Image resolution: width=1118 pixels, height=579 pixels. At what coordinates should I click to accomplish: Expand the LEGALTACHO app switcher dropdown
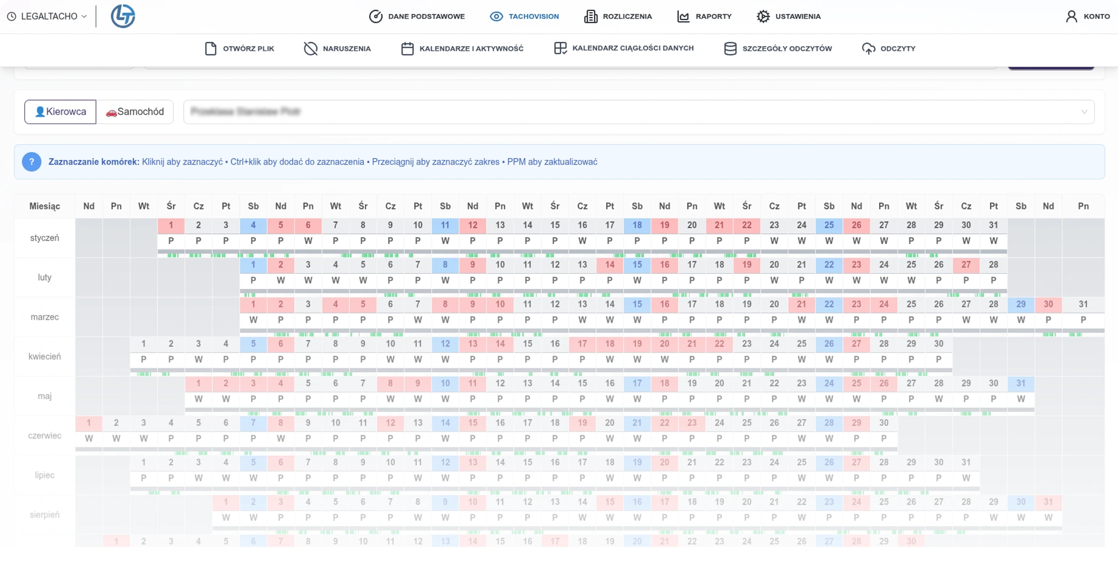(47, 16)
